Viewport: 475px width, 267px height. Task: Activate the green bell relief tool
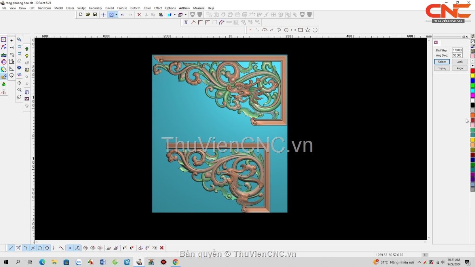pos(4,84)
